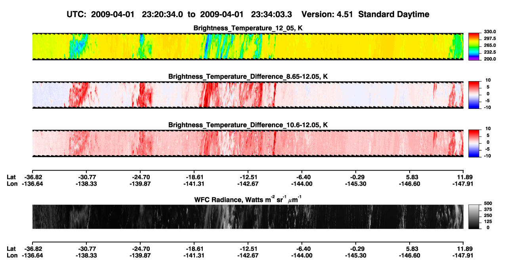Click latitude 5.83 on the bottom axis

coord(412,249)
